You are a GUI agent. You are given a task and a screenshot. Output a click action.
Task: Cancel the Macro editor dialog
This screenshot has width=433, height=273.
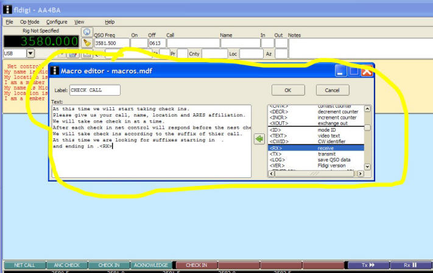pos(332,90)
